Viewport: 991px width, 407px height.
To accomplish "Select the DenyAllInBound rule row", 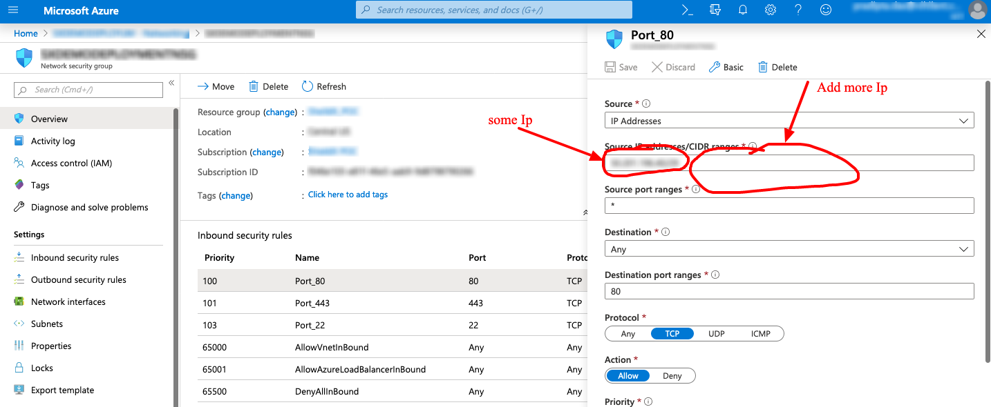I will [392, 391].
